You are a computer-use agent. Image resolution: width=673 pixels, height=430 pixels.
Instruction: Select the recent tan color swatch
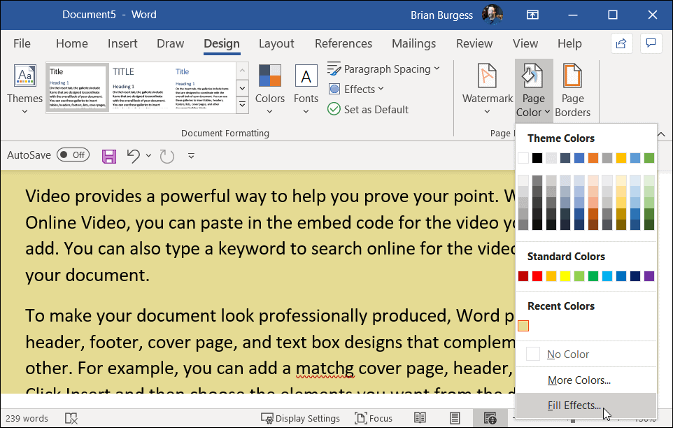(x=523, y=326)
